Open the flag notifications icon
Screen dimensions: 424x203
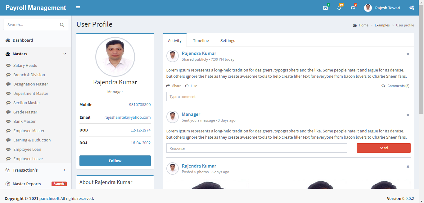pos(353,8)
